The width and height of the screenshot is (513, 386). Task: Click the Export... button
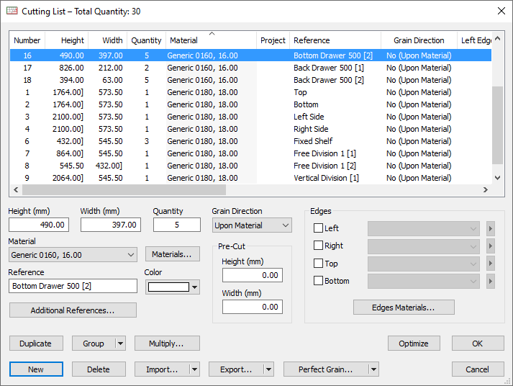pyautogui.click(x=236, y=369)
